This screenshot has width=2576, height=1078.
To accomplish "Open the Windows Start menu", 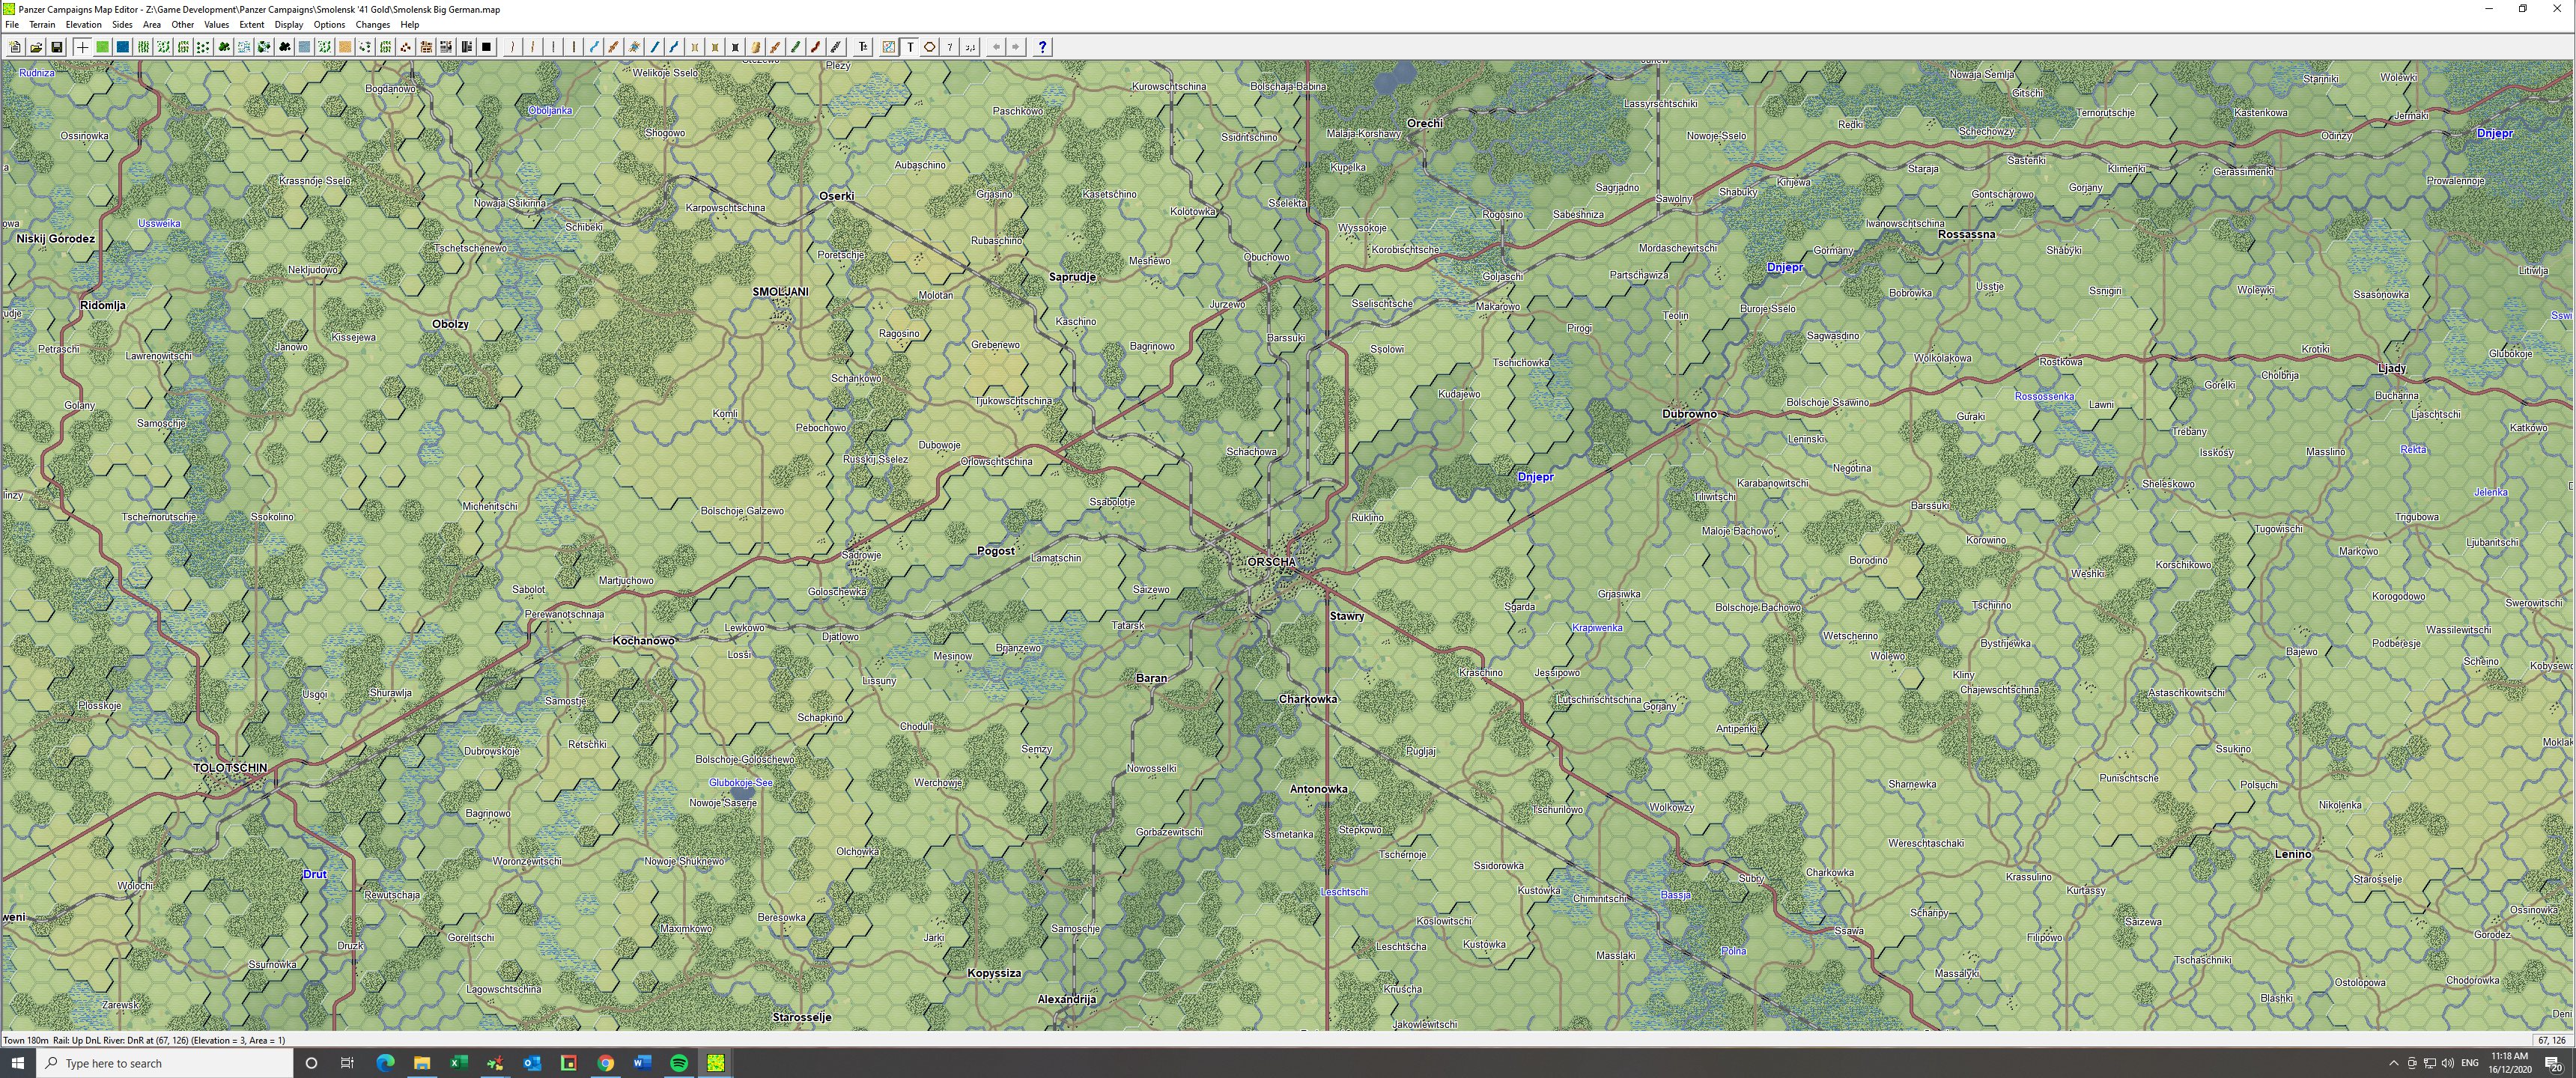I will (x=18, y=1063).
